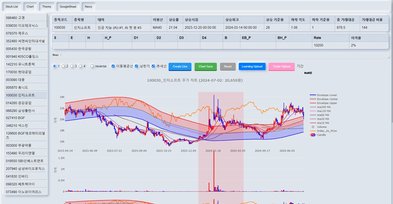Click into the Memo text field
The width and height of the screenshot is (393, 204).
click(221, 55)
